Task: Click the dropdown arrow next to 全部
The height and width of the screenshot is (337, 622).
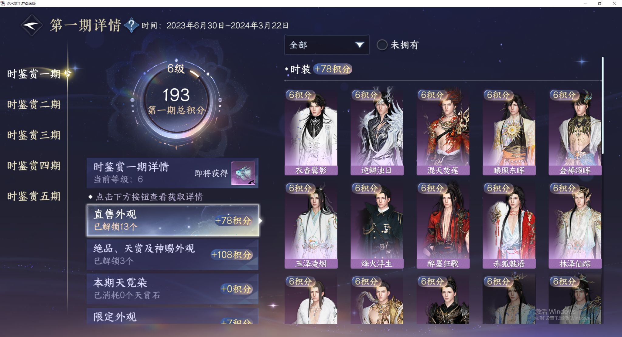Action: click(x=360, y=45)
